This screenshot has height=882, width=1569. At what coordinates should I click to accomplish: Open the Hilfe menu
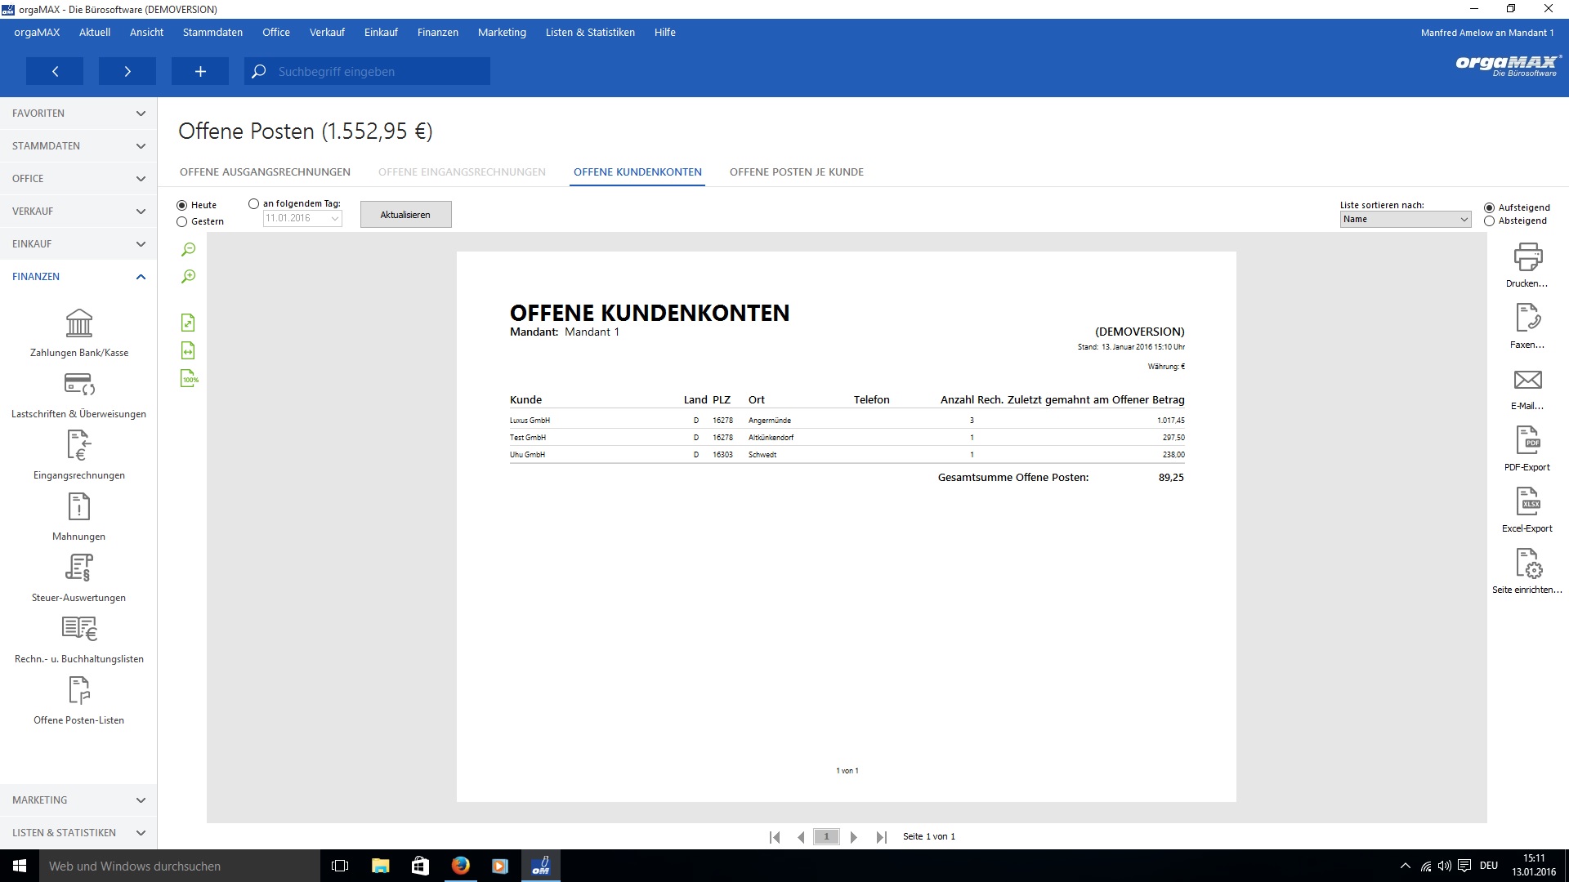[x=664, y=33]
